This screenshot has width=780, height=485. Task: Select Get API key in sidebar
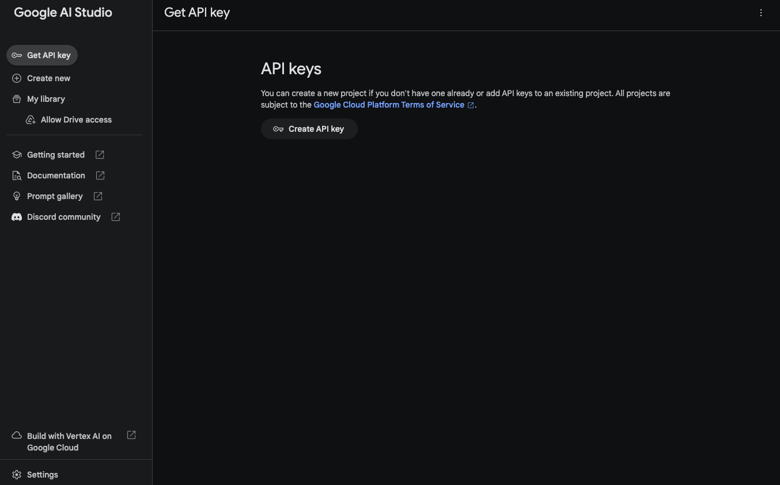click(x=42, y=55)
